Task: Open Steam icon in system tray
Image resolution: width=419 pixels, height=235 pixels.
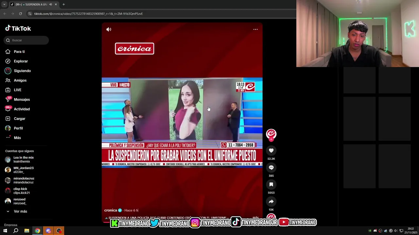Action: click(385, 231)
